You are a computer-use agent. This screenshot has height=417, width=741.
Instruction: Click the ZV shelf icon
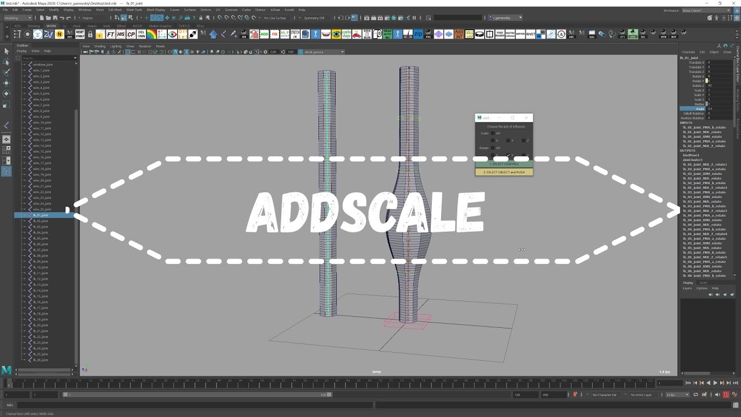click(49, 34)
